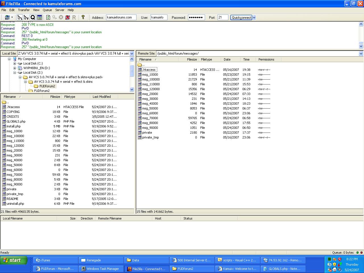
Task: Open the Quickconnect history dropdown arrow
Action: tap(254, 17)
